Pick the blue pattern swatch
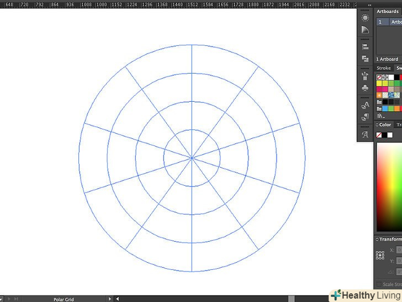 click(391, 95)
